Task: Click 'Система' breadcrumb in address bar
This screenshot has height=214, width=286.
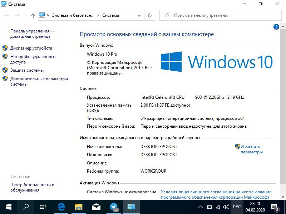Action: (x=110, y=15)
